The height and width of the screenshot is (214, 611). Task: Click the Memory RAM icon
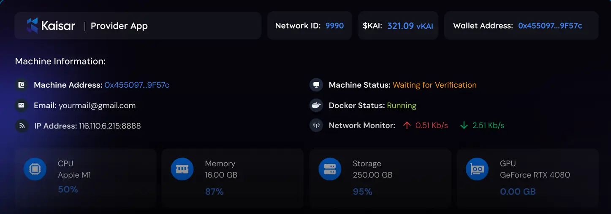point(182,169)
